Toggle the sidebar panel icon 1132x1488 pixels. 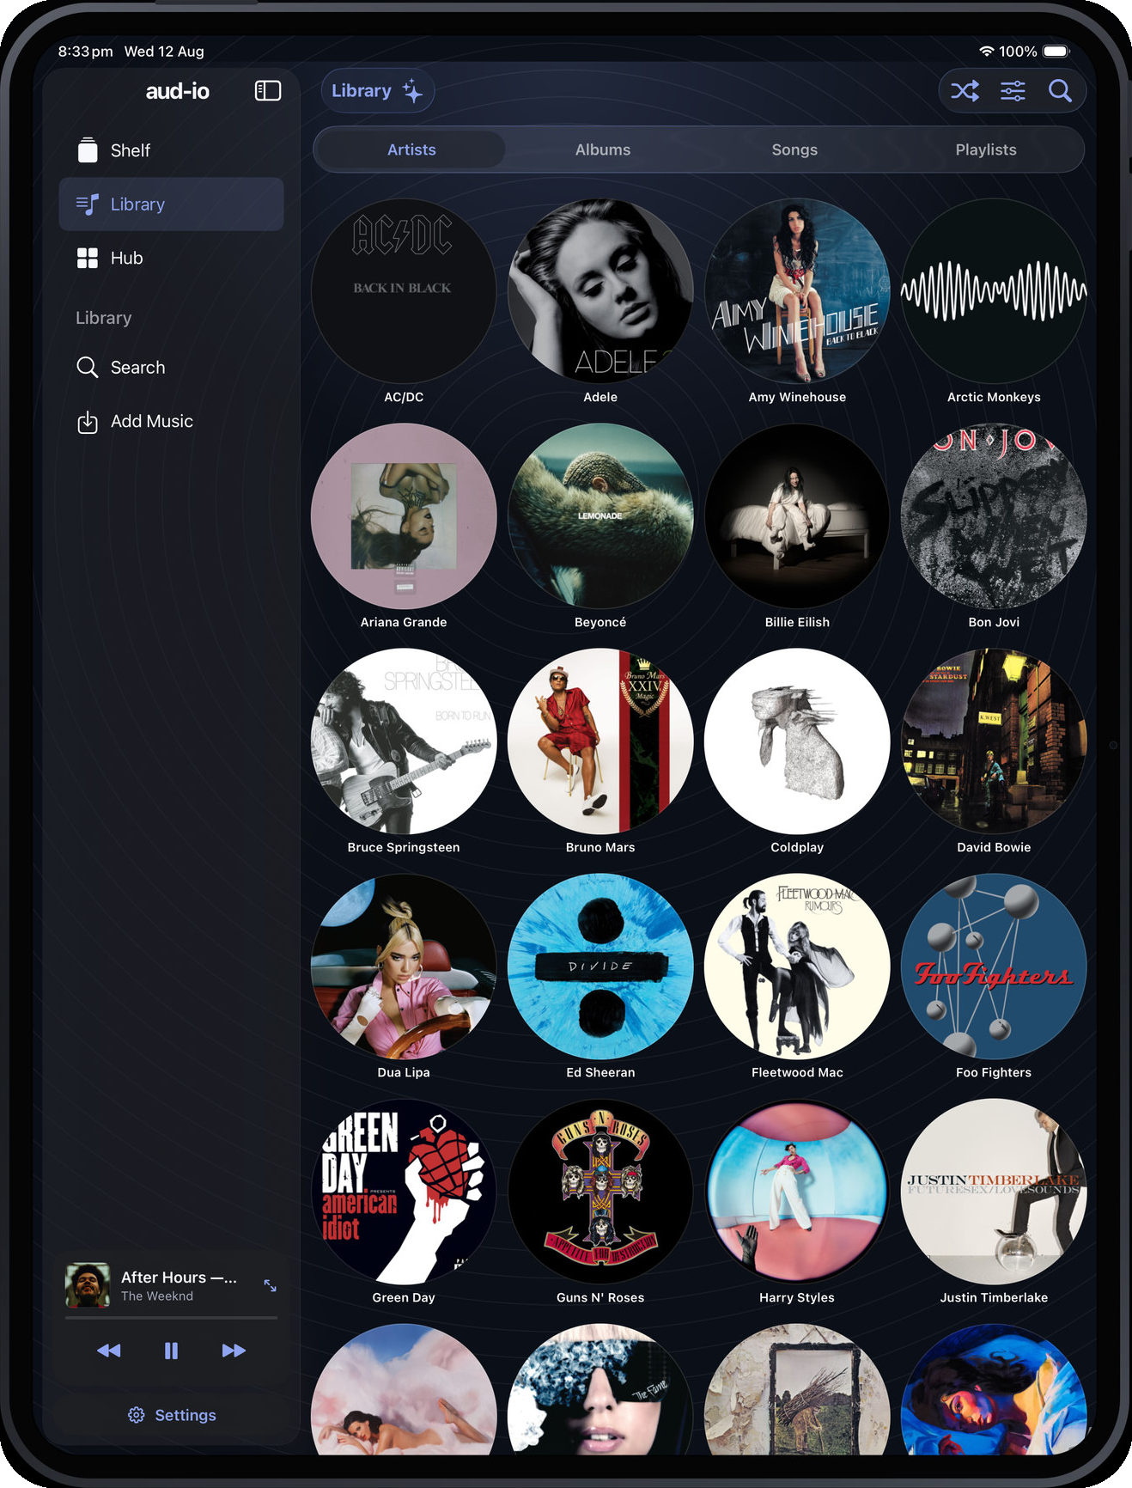(x=268, y=90)
